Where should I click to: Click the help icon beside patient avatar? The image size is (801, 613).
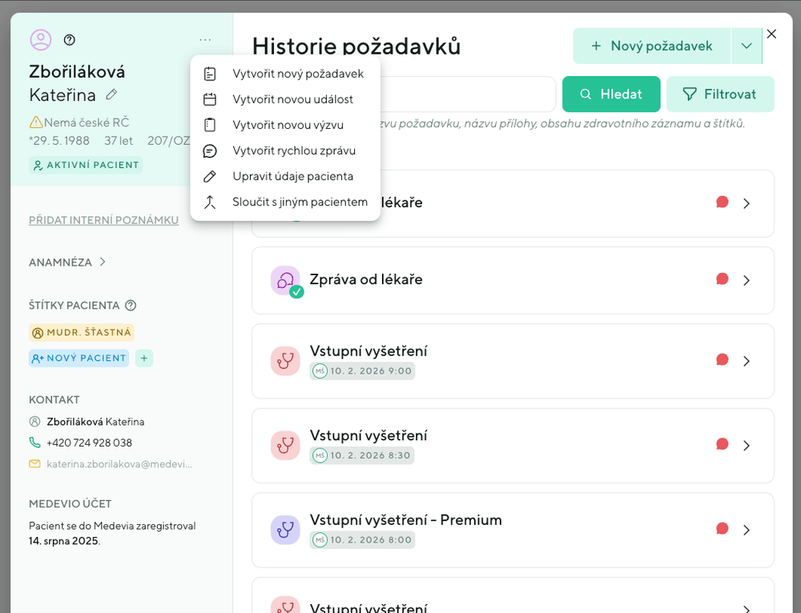click(x=69, y=40)
